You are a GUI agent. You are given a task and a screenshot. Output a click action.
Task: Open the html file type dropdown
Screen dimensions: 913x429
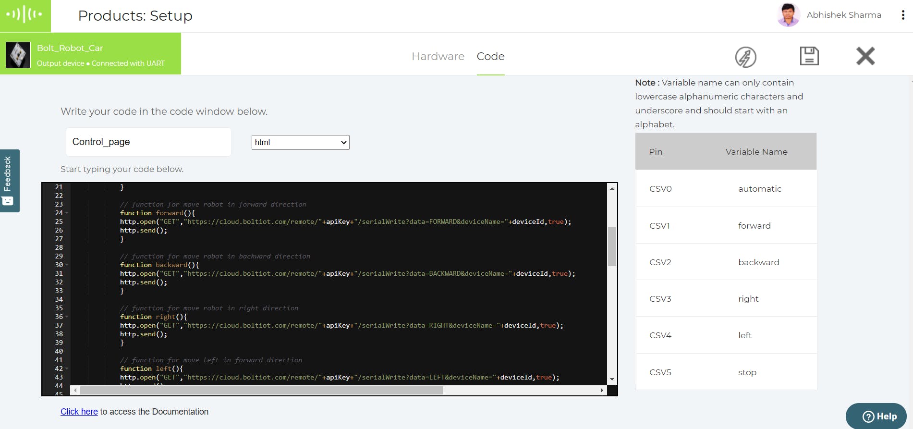301,142
